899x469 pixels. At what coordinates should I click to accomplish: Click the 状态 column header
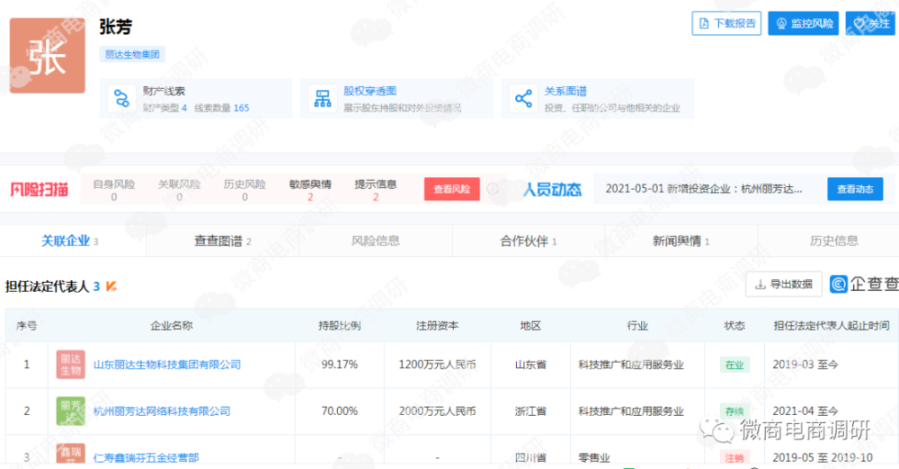[x=734, y=325]
